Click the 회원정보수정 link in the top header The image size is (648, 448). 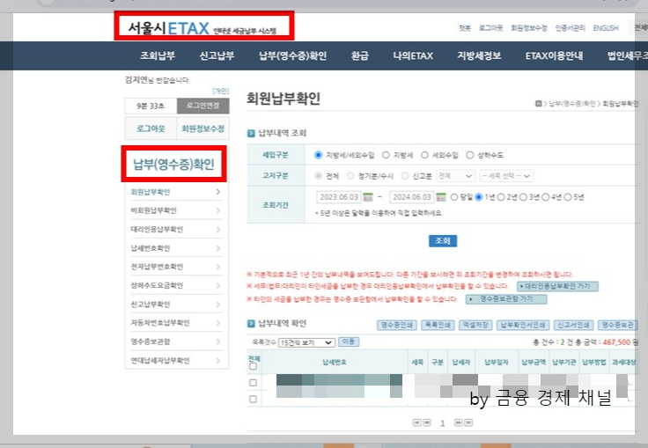click(529, 28)
